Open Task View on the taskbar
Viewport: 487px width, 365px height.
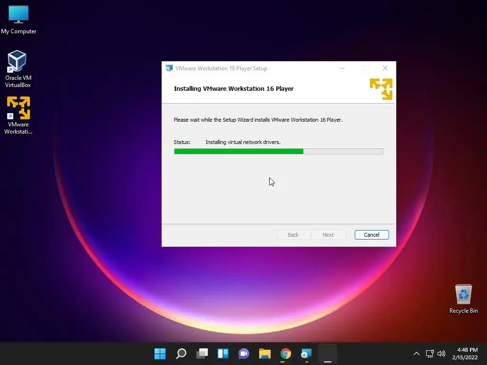(202, 354)
